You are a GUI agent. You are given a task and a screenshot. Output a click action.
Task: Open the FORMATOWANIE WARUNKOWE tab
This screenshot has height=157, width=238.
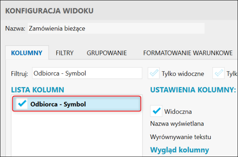(188, 53)
